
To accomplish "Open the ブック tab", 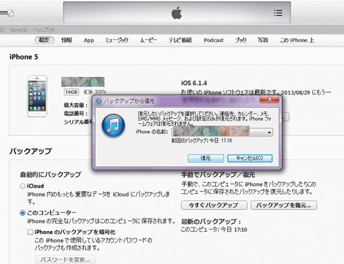I will (x=241, y=40).
